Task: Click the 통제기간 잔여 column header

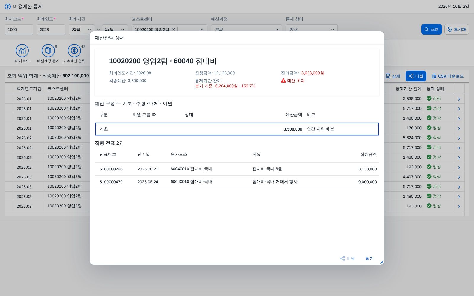Action: (409, 89)
